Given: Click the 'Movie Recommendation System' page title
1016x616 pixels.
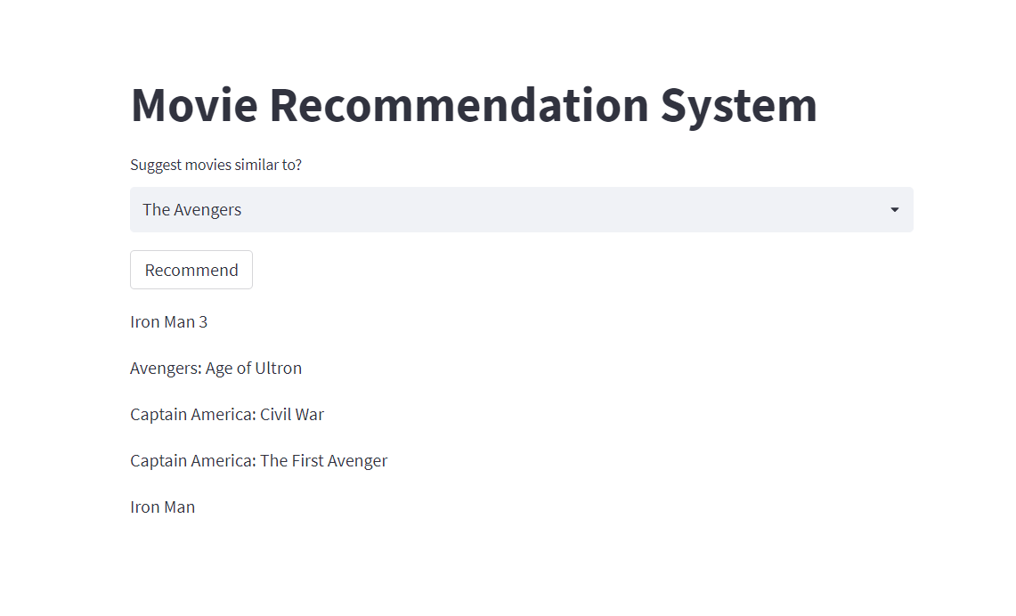Looking at the screenshot, I should 473,104.
